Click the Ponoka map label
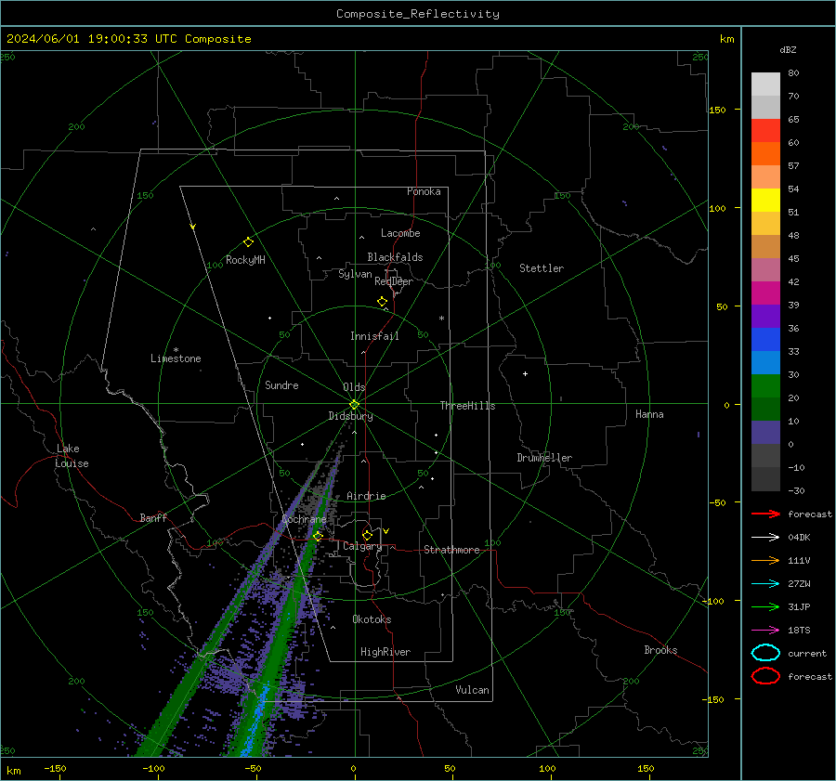The width and height of the screenshot is (836, 781). point(424,191)
